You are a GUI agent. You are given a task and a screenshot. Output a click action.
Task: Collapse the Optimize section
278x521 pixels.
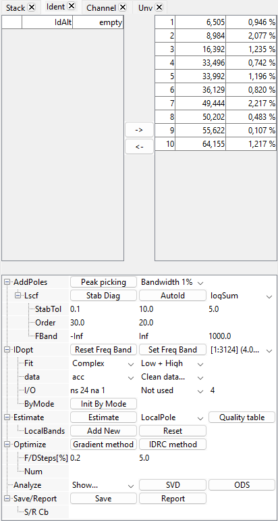click(7, 445)
